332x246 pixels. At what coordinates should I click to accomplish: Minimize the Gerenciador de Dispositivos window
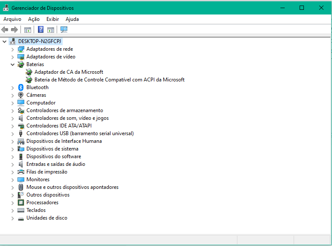283,8
